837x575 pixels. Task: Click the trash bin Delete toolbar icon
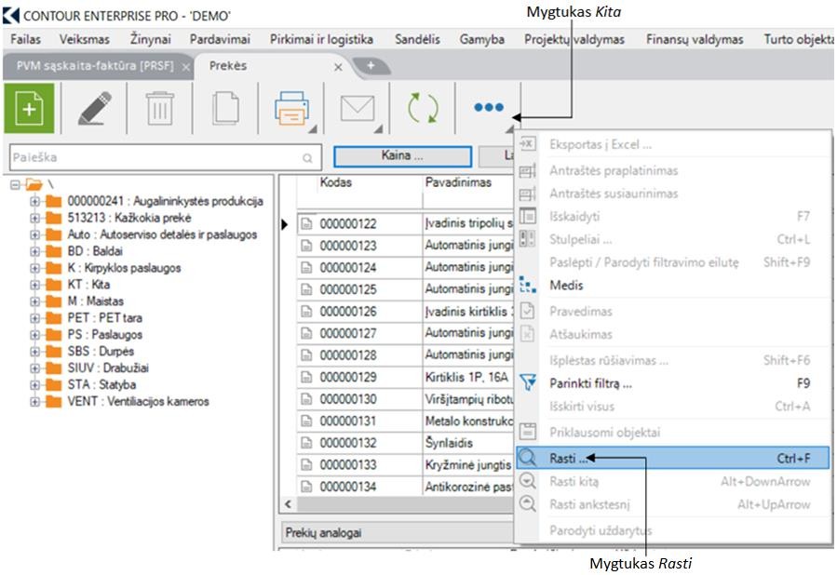[159, 108]
